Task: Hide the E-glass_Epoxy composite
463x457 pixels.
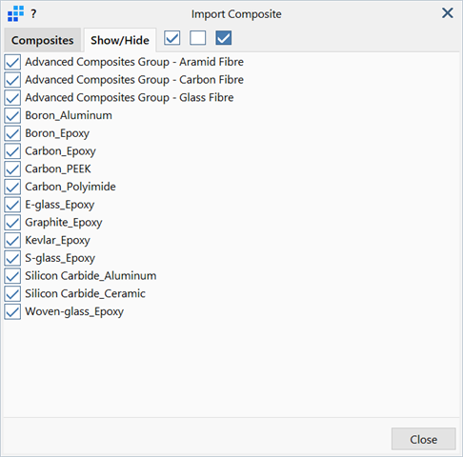Action: (x=12, y=205)
